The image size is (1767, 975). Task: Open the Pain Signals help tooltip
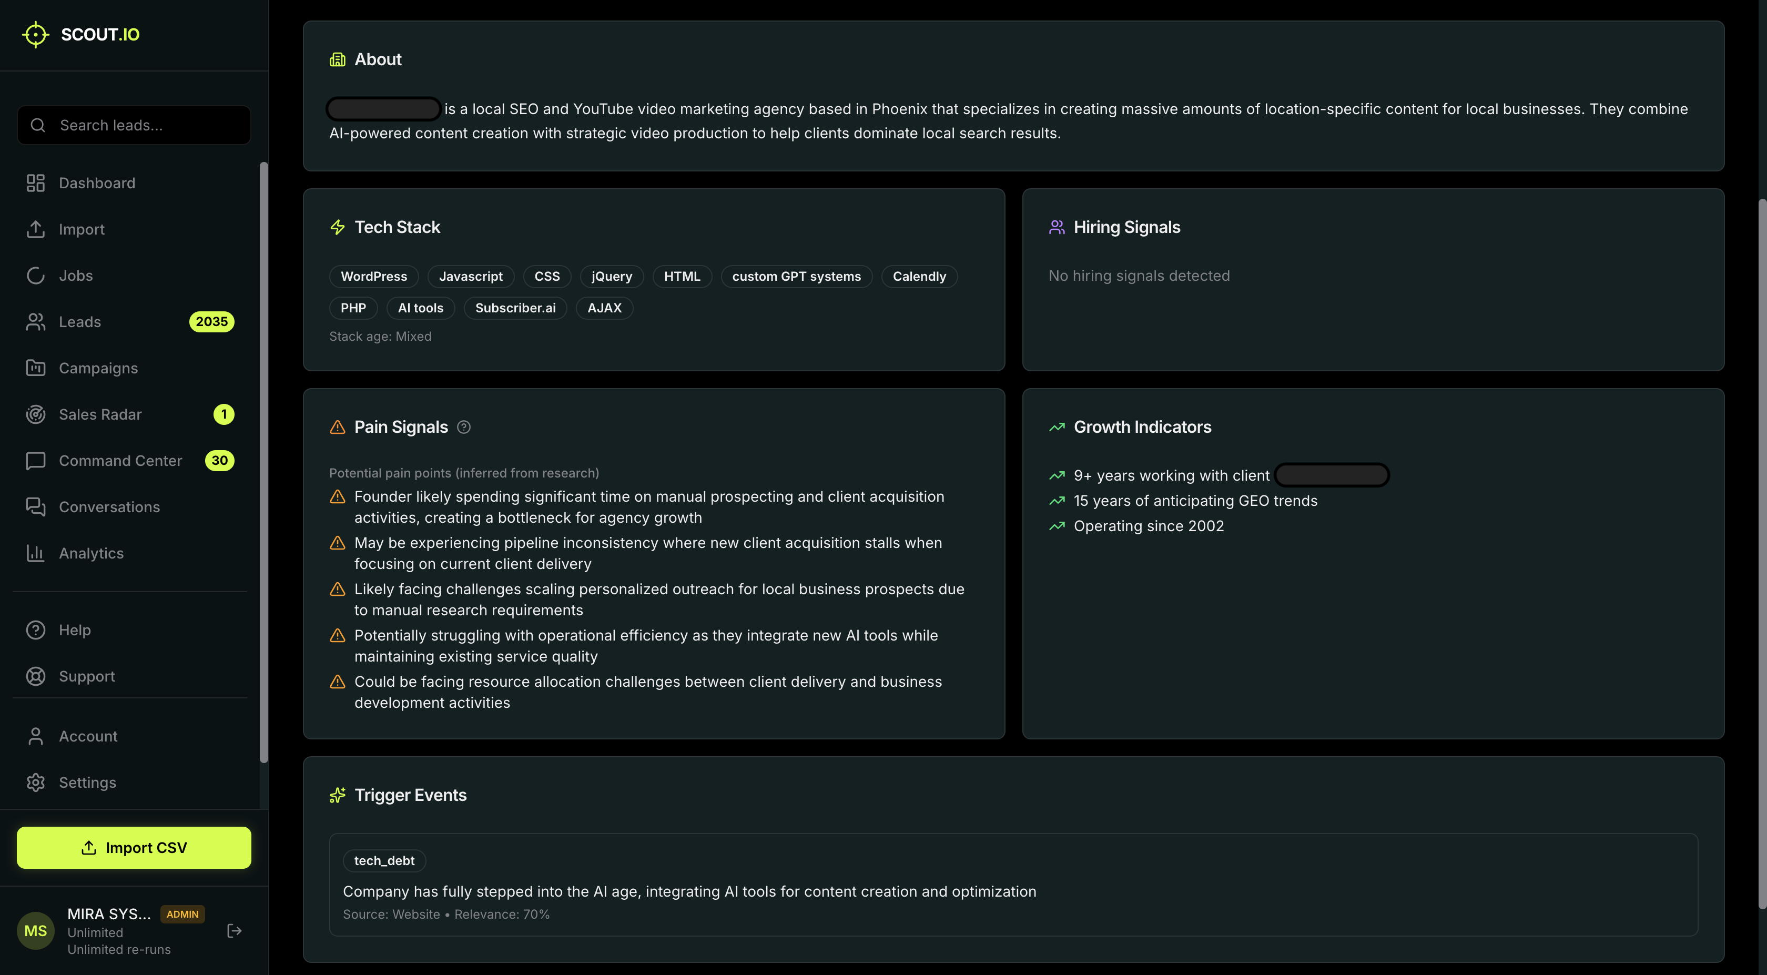point(464,427)
